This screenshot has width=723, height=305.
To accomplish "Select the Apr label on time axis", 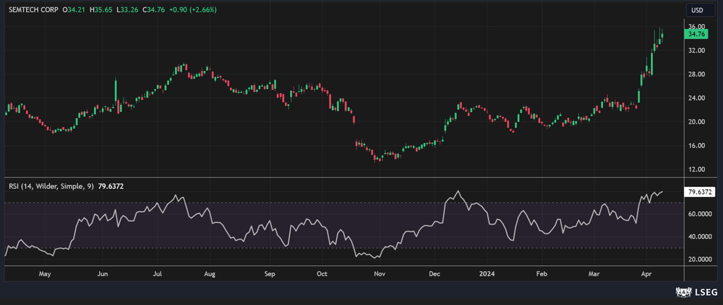I will coord(646,274).
